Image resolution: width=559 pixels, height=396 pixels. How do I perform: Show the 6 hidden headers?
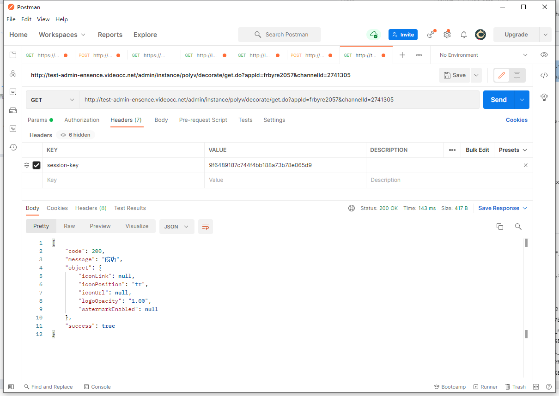75,135
